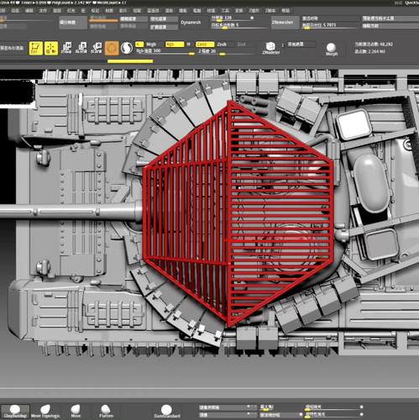Toggle the M (material) mode button
The height and width of the screenshot is (420, 419).
(189, 45)
